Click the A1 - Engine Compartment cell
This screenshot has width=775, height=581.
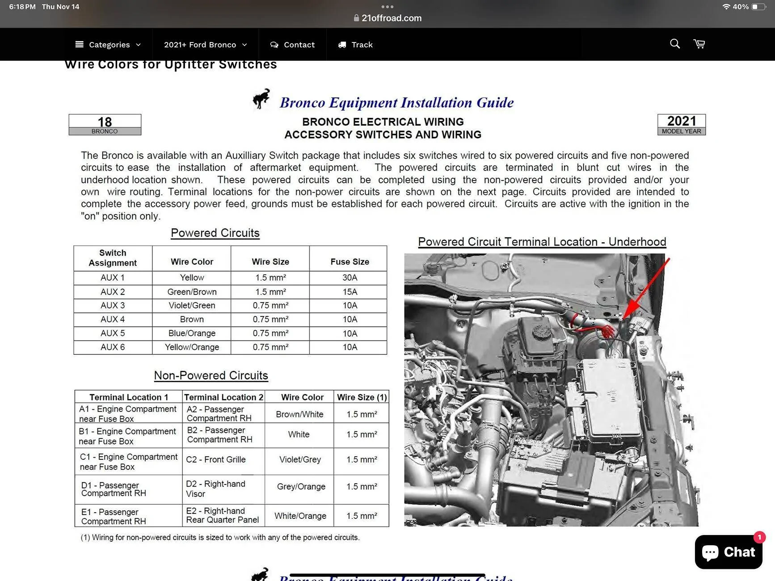tap(129, 414)
